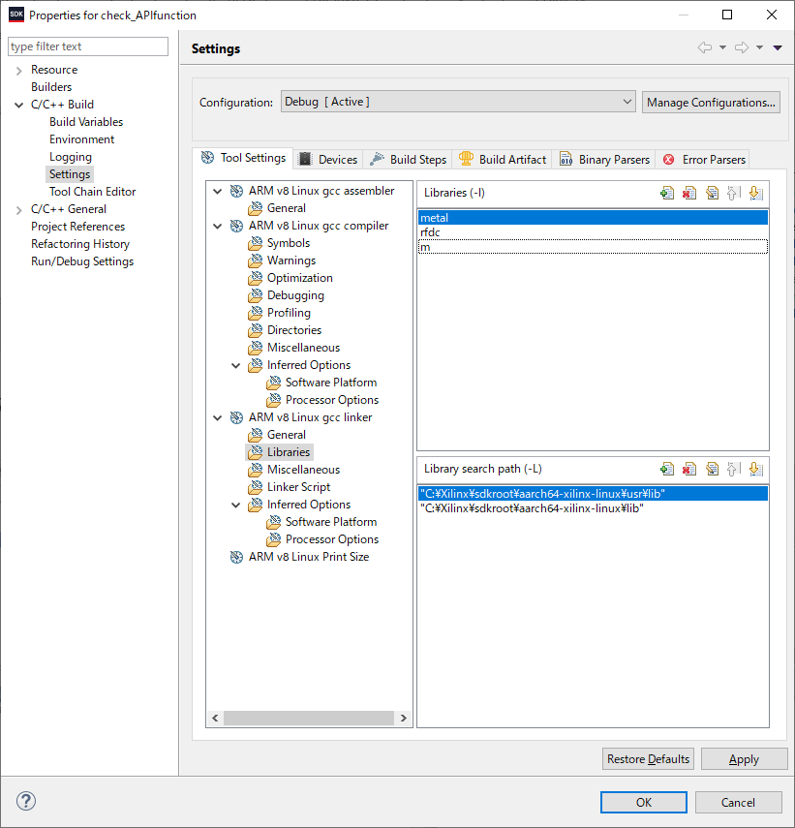Open the Error Parsers tab

703,160
